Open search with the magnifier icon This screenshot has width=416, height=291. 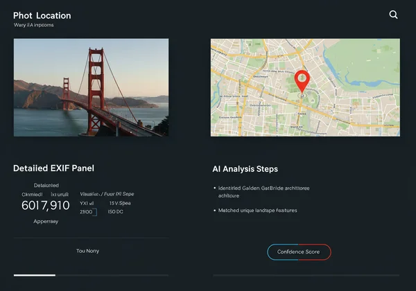pos(393,15)
